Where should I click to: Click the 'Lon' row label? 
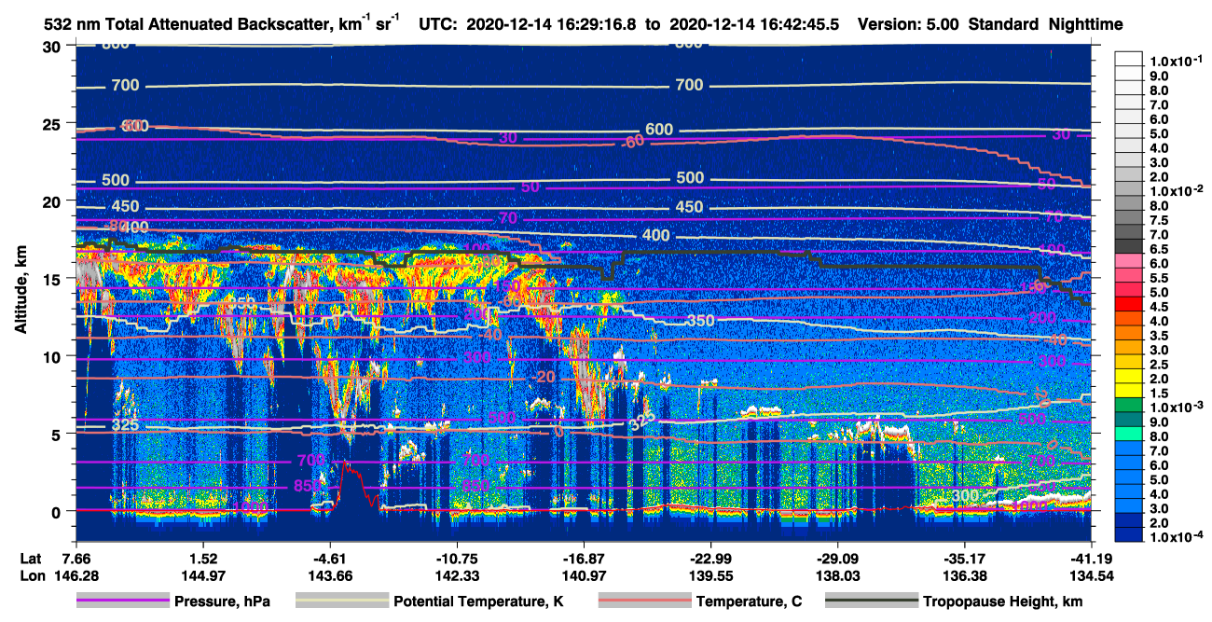(x=31, y=574)
